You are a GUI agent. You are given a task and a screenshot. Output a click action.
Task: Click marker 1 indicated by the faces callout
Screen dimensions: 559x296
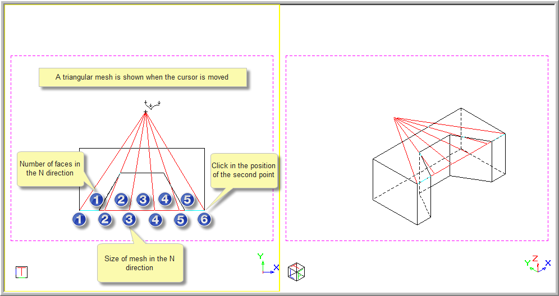(97, 199)
